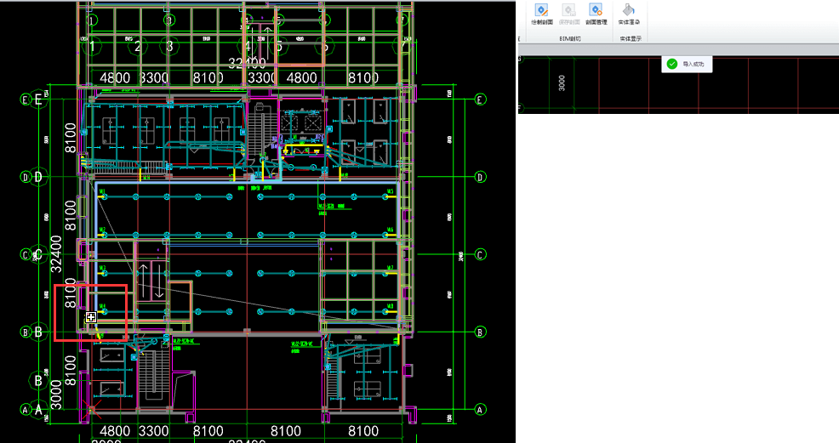Click bottom-left 4800 dimension text
This screenshot has height=443, width=839.
[115, 431]
